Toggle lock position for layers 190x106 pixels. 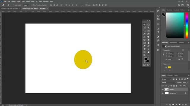point(171,86)
